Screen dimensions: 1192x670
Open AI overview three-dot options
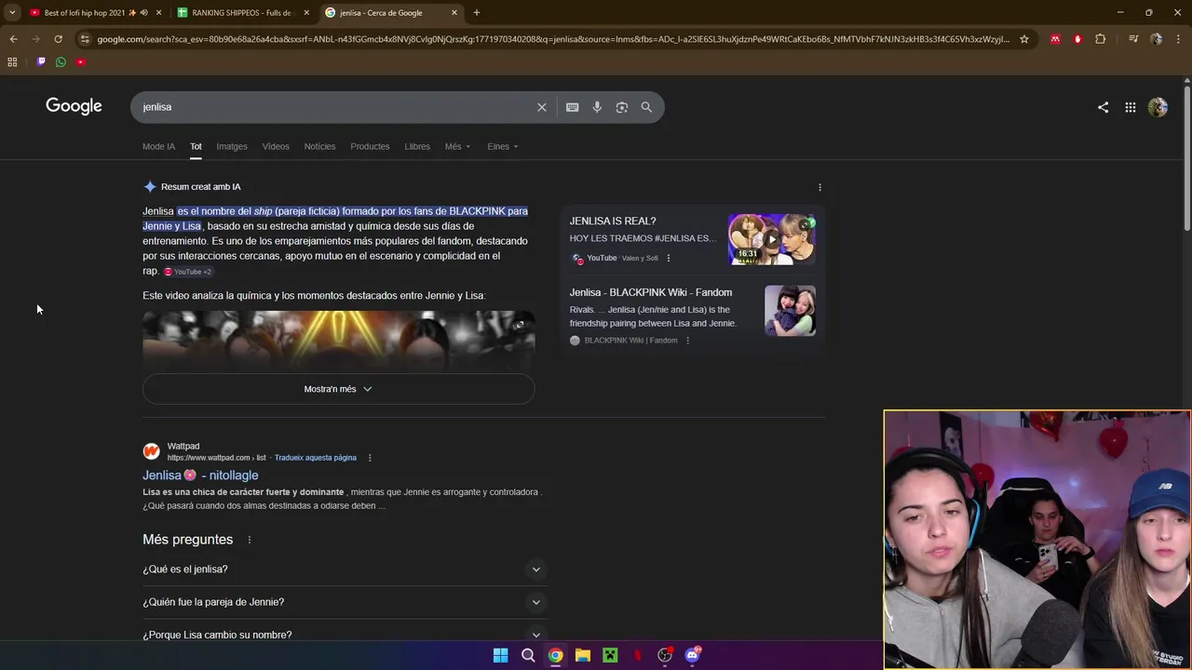[x=819, y=187]
